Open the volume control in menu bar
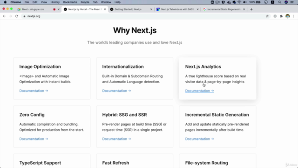The image size is (298, 168). 245,2
